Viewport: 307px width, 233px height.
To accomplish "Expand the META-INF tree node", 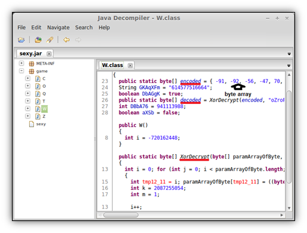I will coord(21,63).
